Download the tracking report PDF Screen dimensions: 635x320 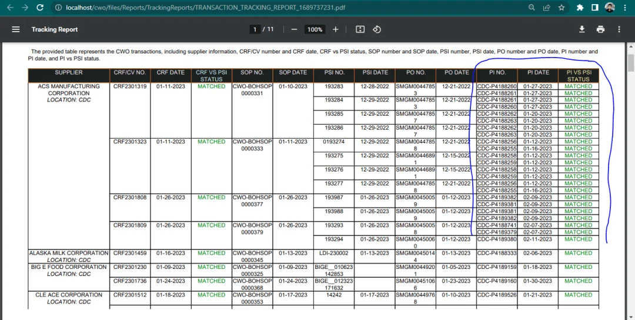pos(582,29)
